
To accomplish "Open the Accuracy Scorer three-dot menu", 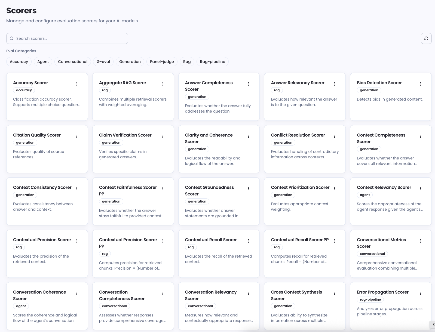I will (77, 84).
